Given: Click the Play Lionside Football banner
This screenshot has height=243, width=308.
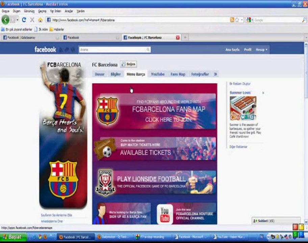Looking at the screenshot, I should 156,183.
